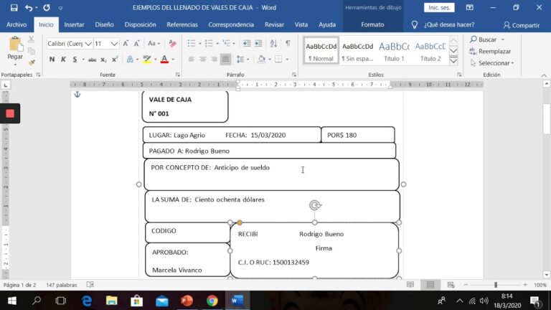Switch to the Referencias tab
551x310 pixels.
coord(182,24)
